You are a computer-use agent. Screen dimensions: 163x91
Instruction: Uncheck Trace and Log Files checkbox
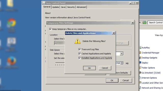pyautogui.click(x=79, y=49)
